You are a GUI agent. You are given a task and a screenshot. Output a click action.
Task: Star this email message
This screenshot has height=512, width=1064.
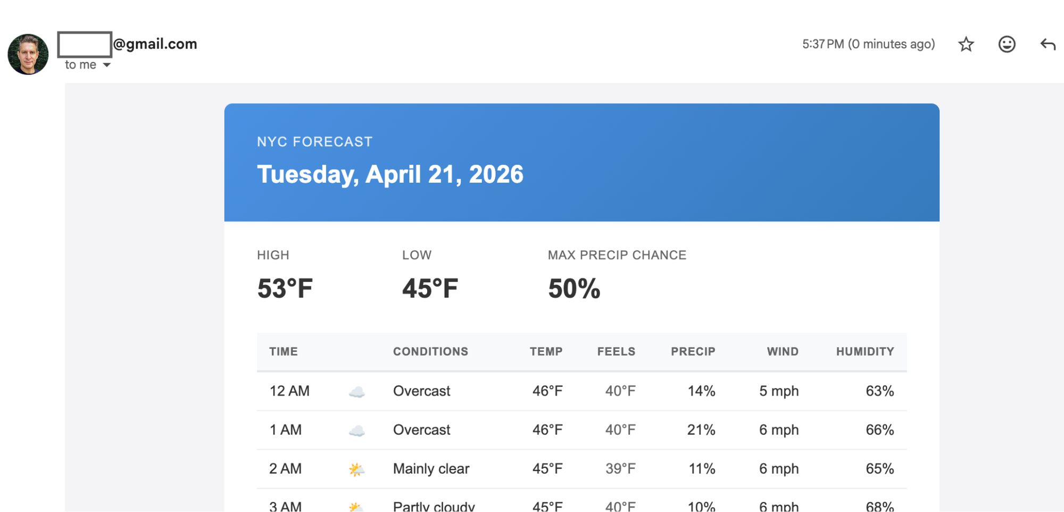tap(966, 44)
